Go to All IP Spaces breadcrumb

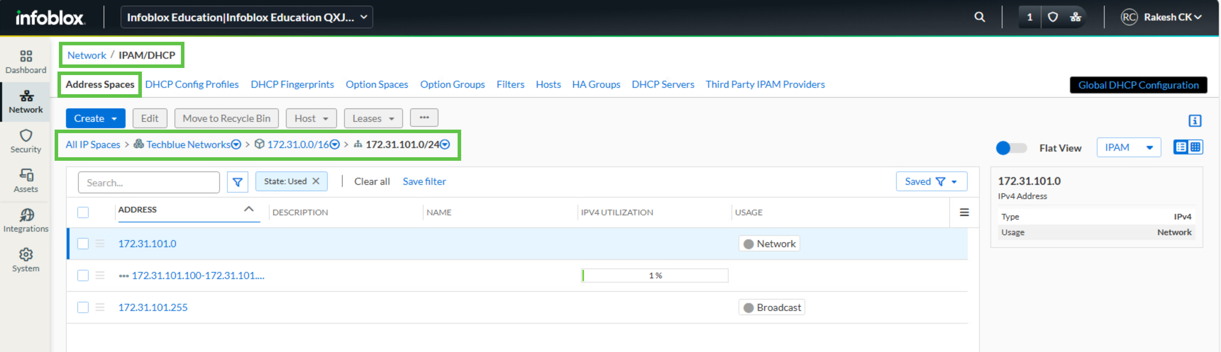[x=93, y=145]
